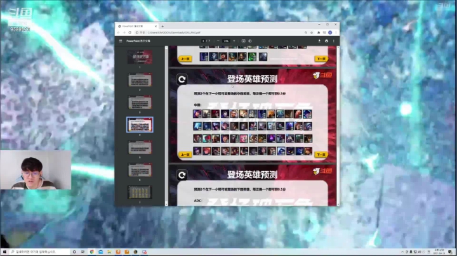
Task: Open the Windows Start menu
Action: click(4, 252)
